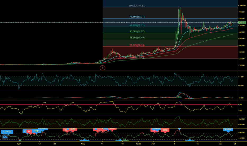Screen dimensions: 247x146
Task: Click the green triangle signal near date 18
Action: click(125, 140)
